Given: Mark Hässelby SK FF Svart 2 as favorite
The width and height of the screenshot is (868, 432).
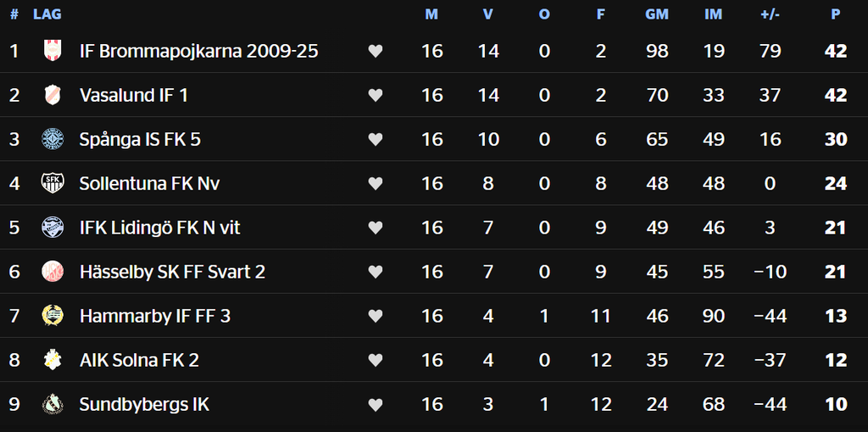Looking at the screenshot, I should pos(376,272).
